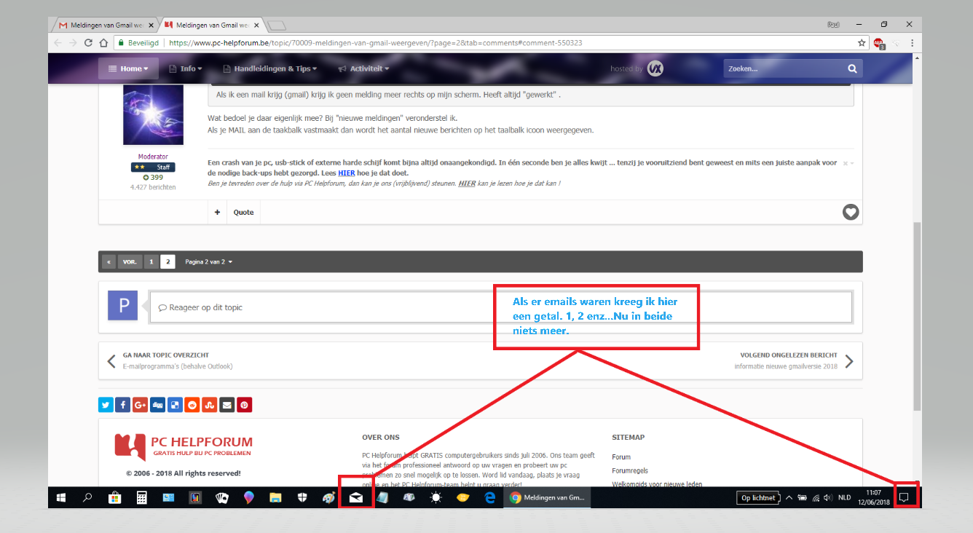Reload the page in Chrome
Image resolution: width=973 pixels, height=533 pixels.
click(x=87, y=42)
